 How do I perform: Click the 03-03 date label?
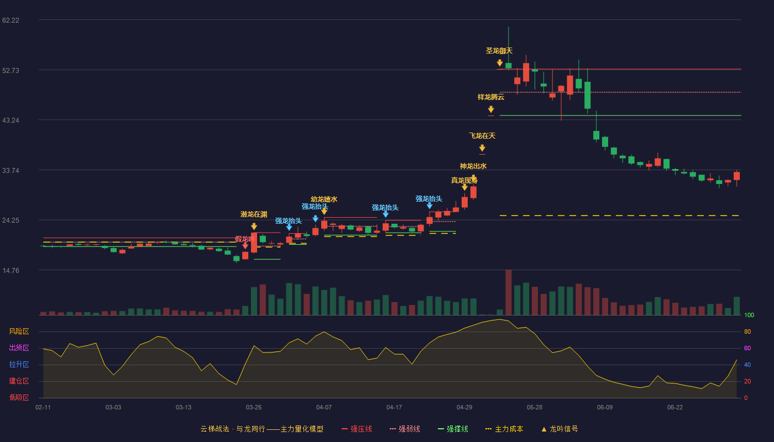click(x=113, y=407)
